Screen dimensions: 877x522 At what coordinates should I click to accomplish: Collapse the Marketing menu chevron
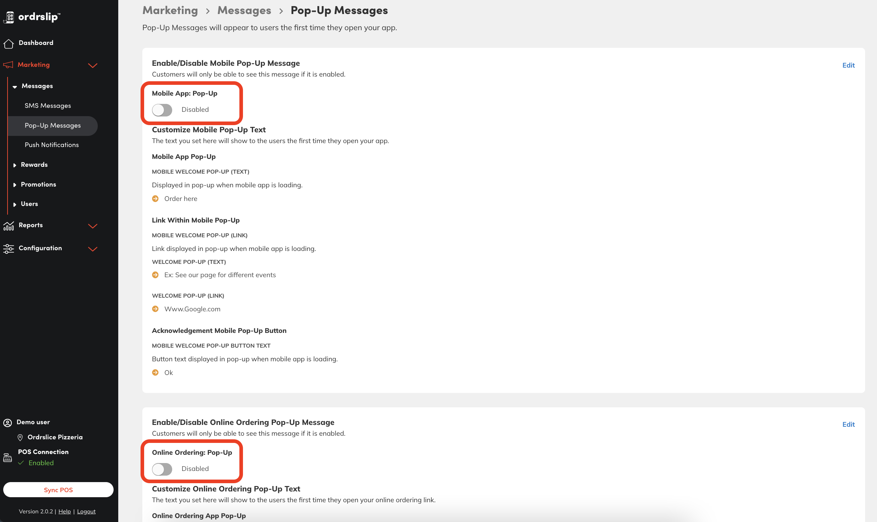[x=93, y=65]
